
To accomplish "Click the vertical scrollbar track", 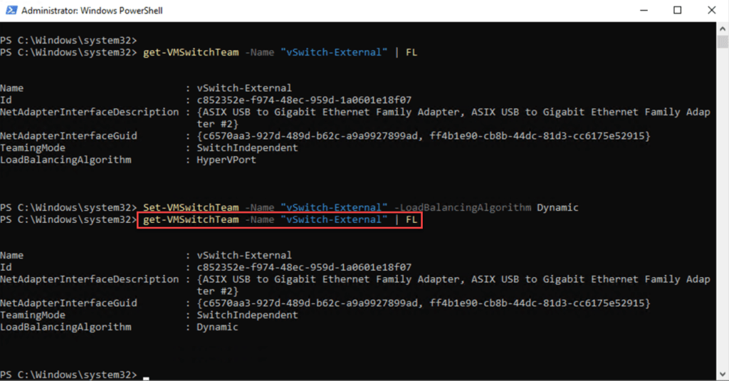I will tap(723, 214).
